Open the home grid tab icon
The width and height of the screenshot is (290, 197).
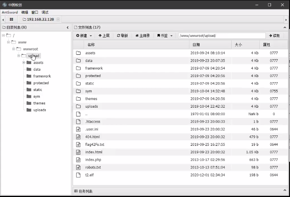[12, 19]
